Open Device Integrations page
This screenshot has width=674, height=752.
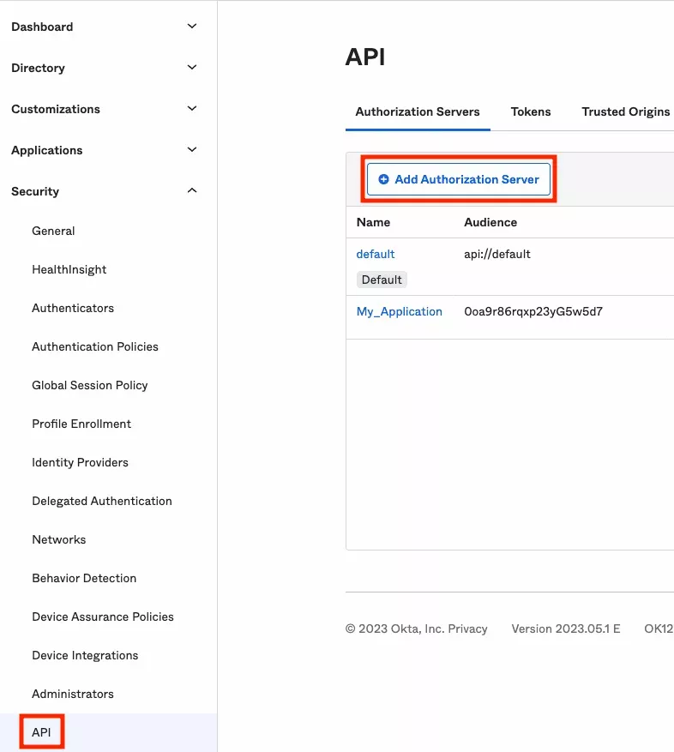click(85, 656)
